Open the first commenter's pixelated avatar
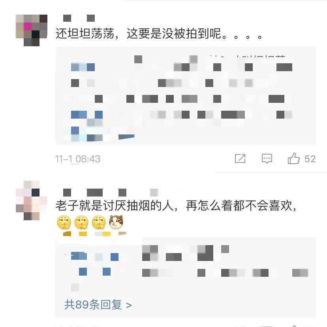This screenshot has height=327, width=327. pyautogui.click(x=32, y=30)
